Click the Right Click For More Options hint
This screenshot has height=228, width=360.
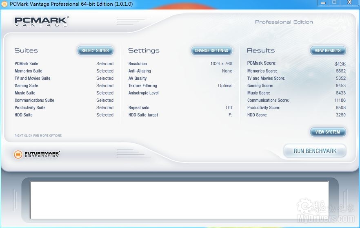coord(38,136)
